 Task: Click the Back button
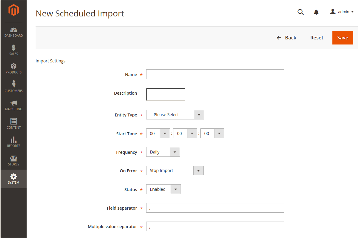point(286,38)
